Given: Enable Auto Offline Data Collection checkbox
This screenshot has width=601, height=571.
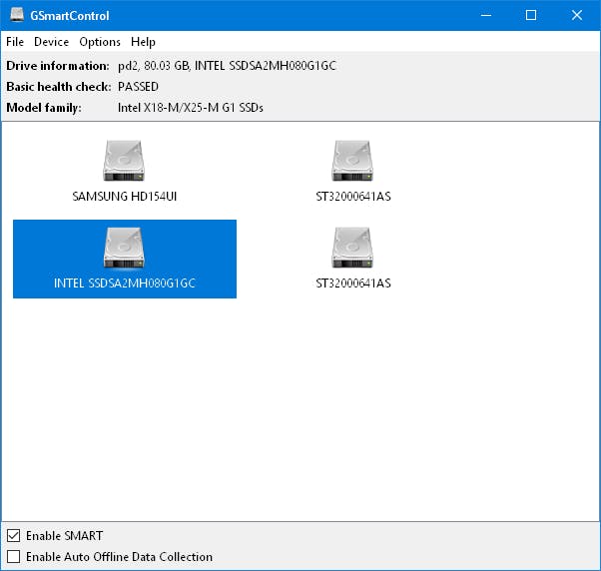Looking at the screenshot, I should [x=13, y=557].
